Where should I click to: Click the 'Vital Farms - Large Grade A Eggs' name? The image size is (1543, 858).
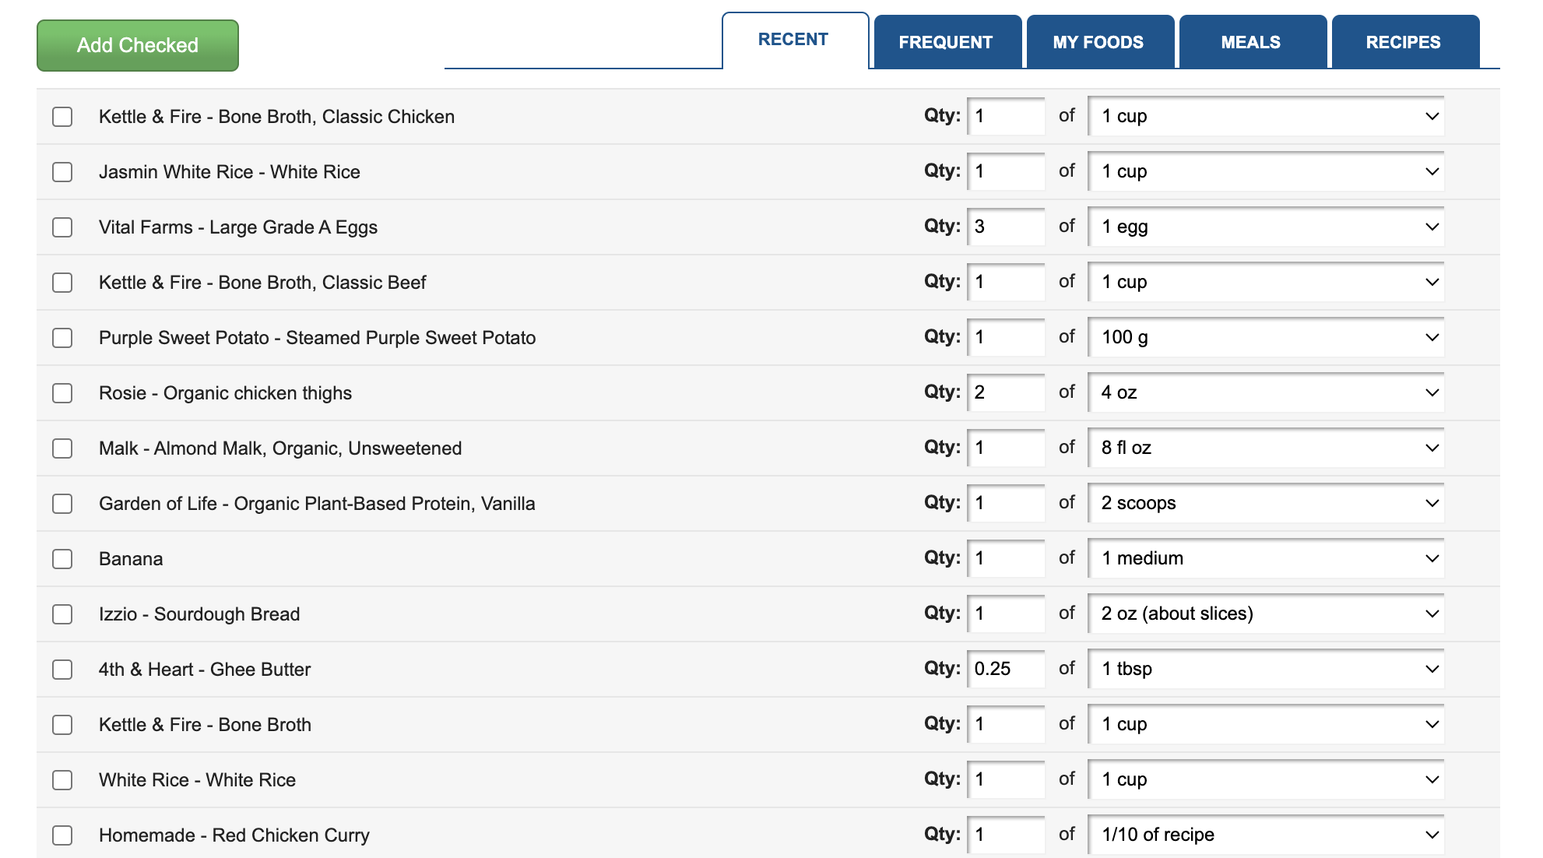tap(238, 227)
